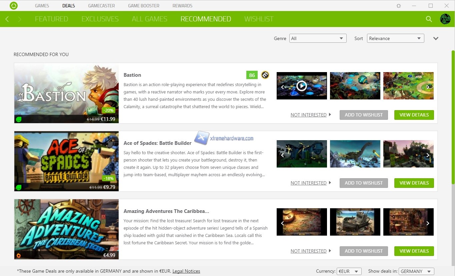The height and width of the screenshot is (276, 455).
Task: Open the Sort by Relevance dropdown
Action: (395, 38)
